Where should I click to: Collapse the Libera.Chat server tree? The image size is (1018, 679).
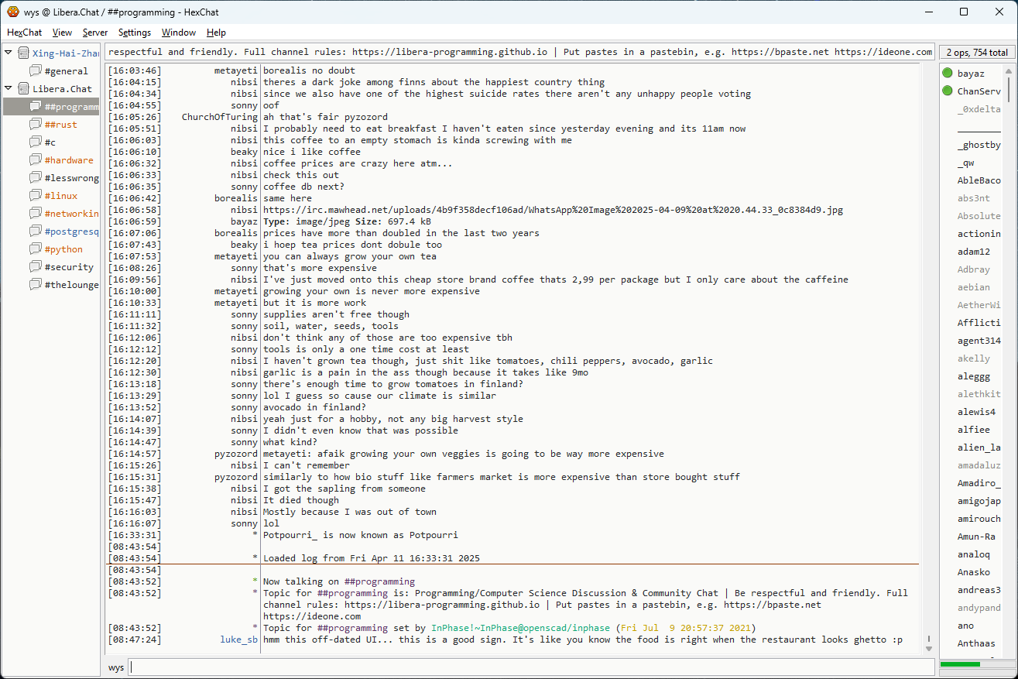pyautogui.click(x=9, y=89)
